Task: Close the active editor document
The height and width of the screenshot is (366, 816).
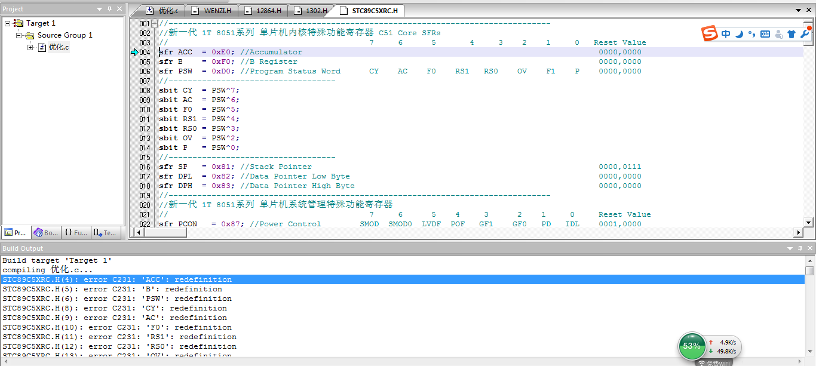Action: pos(809,11)
